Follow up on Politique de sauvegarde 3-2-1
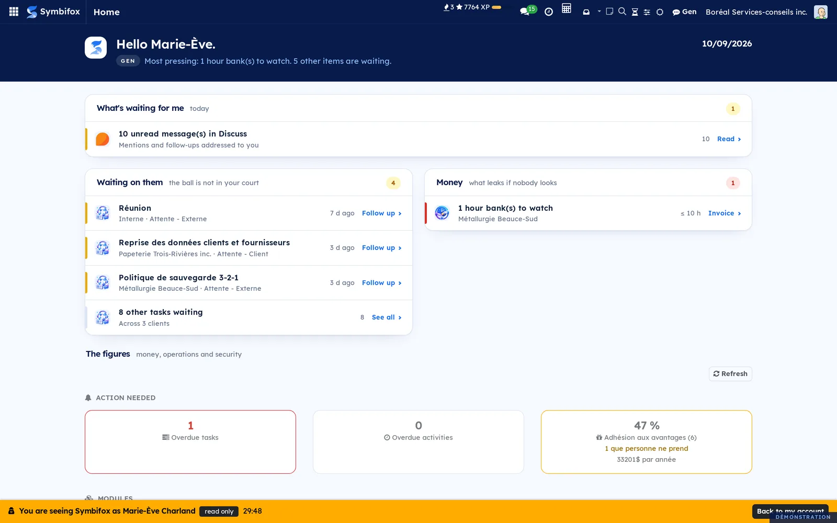The height and width of the screenshot is (523, 837). [381, 283]
